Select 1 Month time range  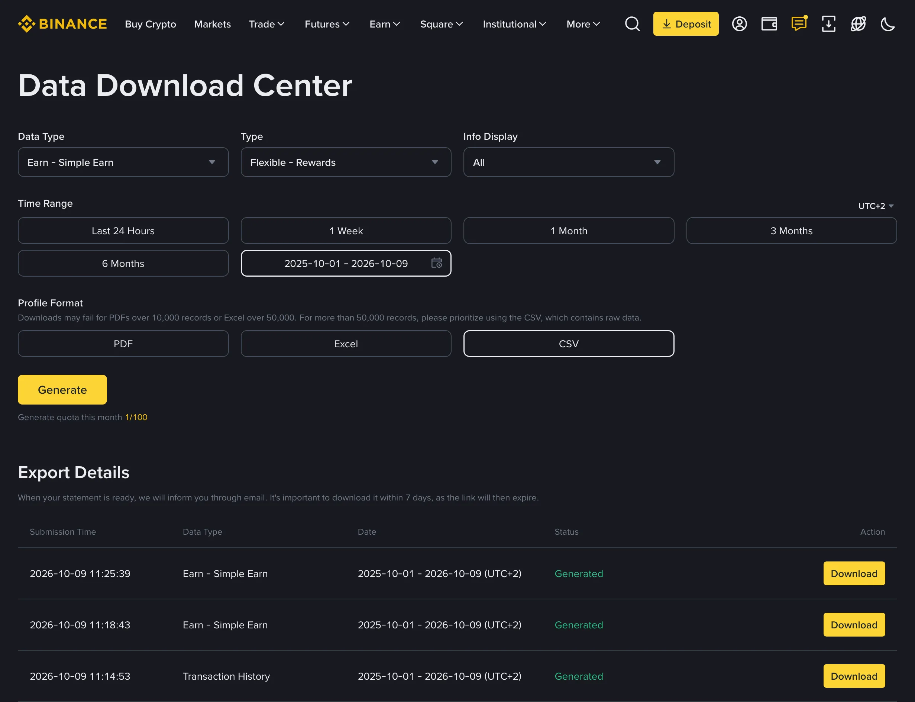[569, 231]
